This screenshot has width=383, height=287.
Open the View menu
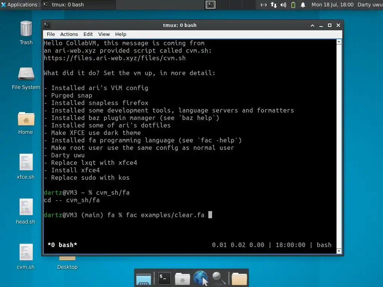104,34
